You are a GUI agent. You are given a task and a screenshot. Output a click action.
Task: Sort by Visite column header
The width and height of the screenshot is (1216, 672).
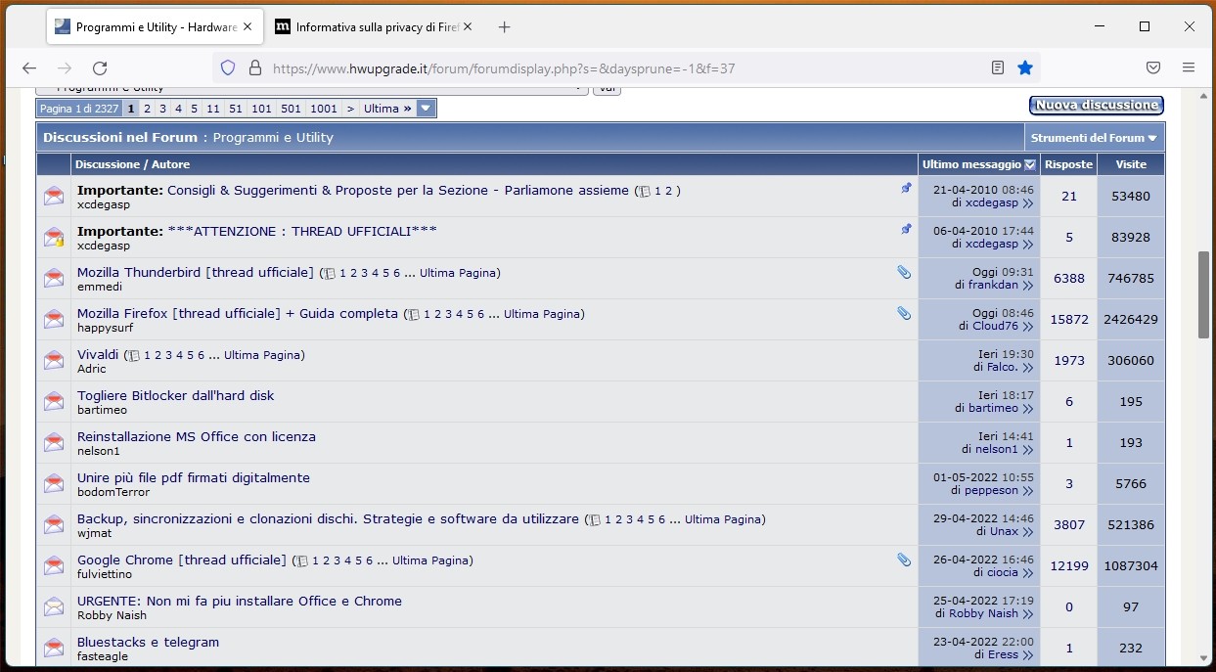pos(1131,164)
